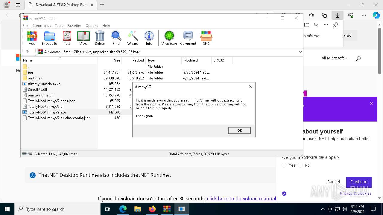Open File Explorer from taskbar
383x215 pixels.
tap(138, 209)
